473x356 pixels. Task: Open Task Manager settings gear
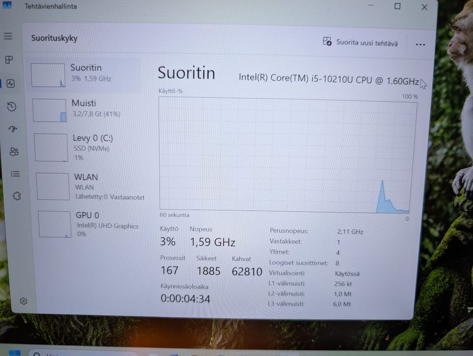tap(24, 301)
